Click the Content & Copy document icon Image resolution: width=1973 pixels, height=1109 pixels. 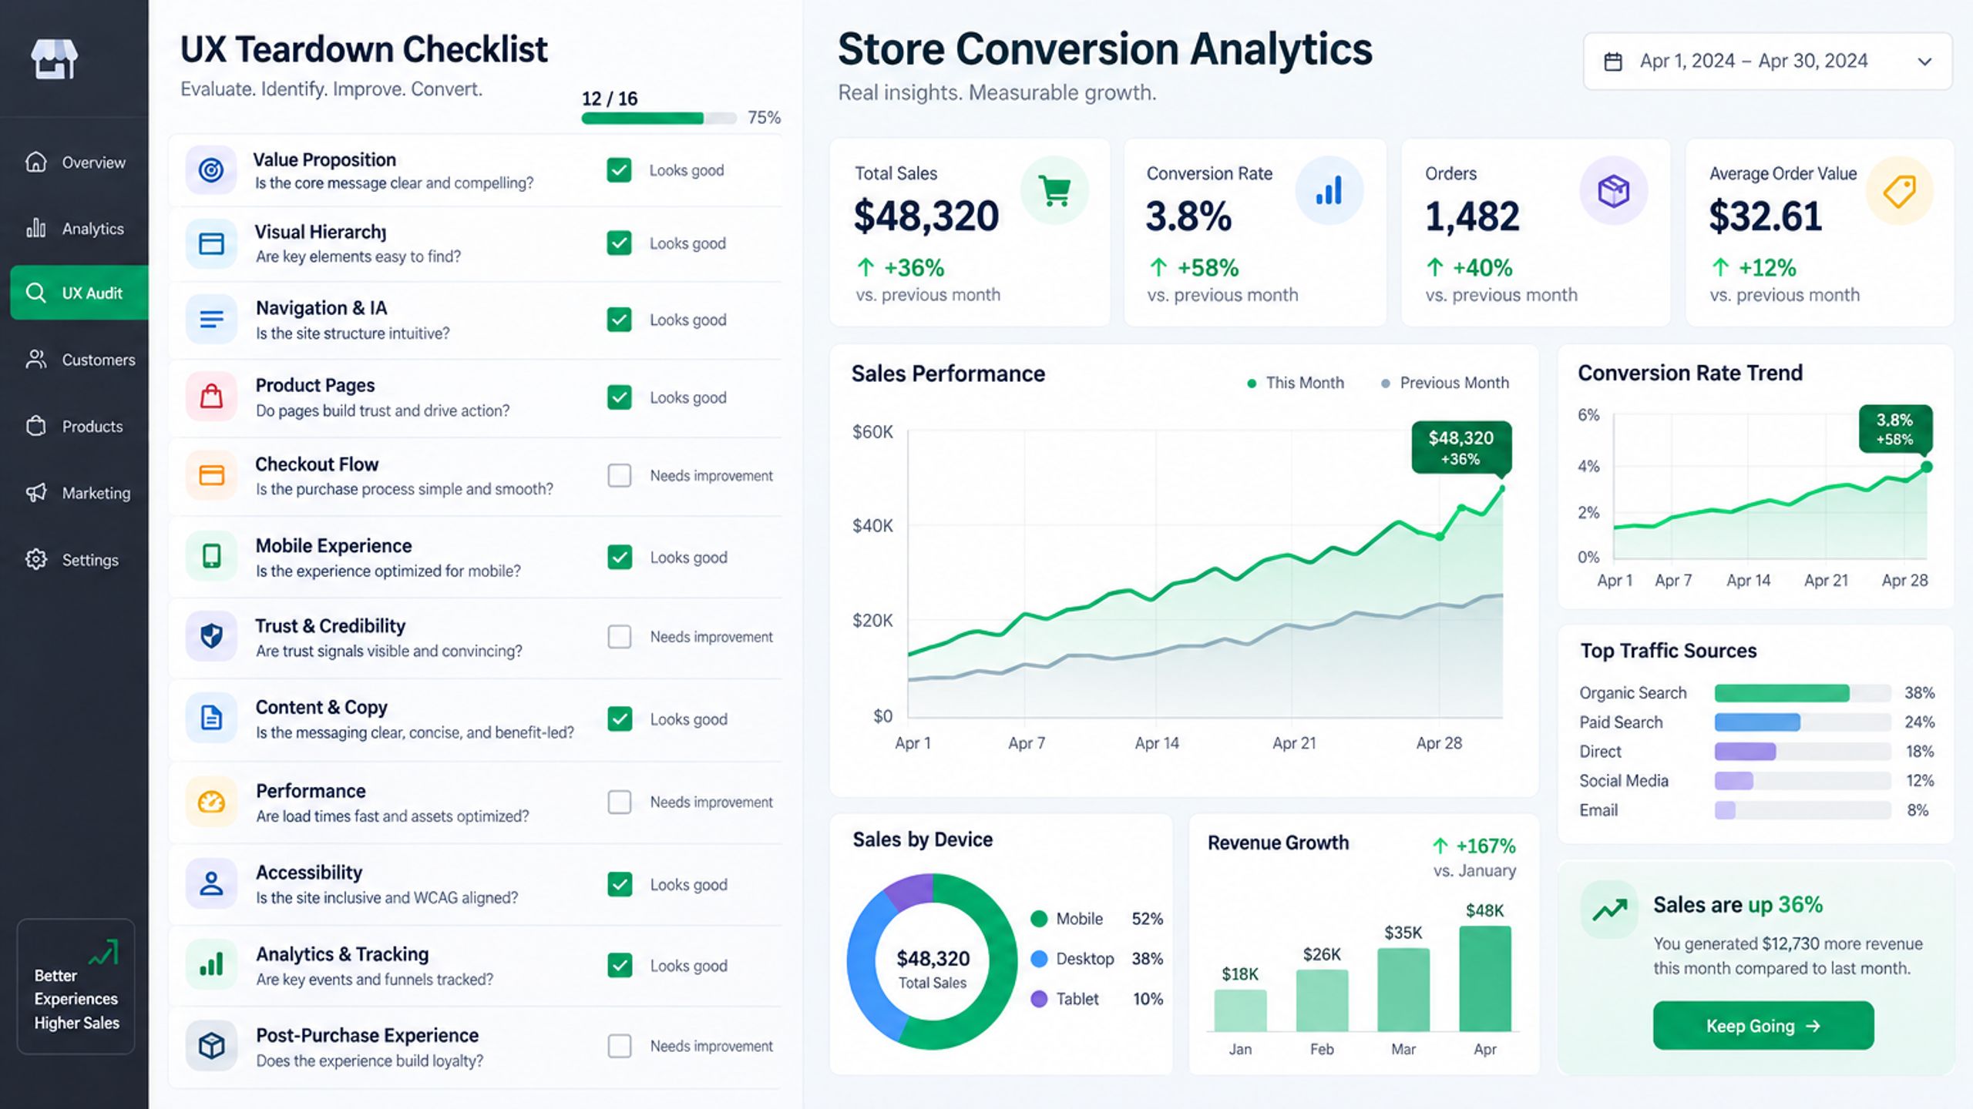211,718
